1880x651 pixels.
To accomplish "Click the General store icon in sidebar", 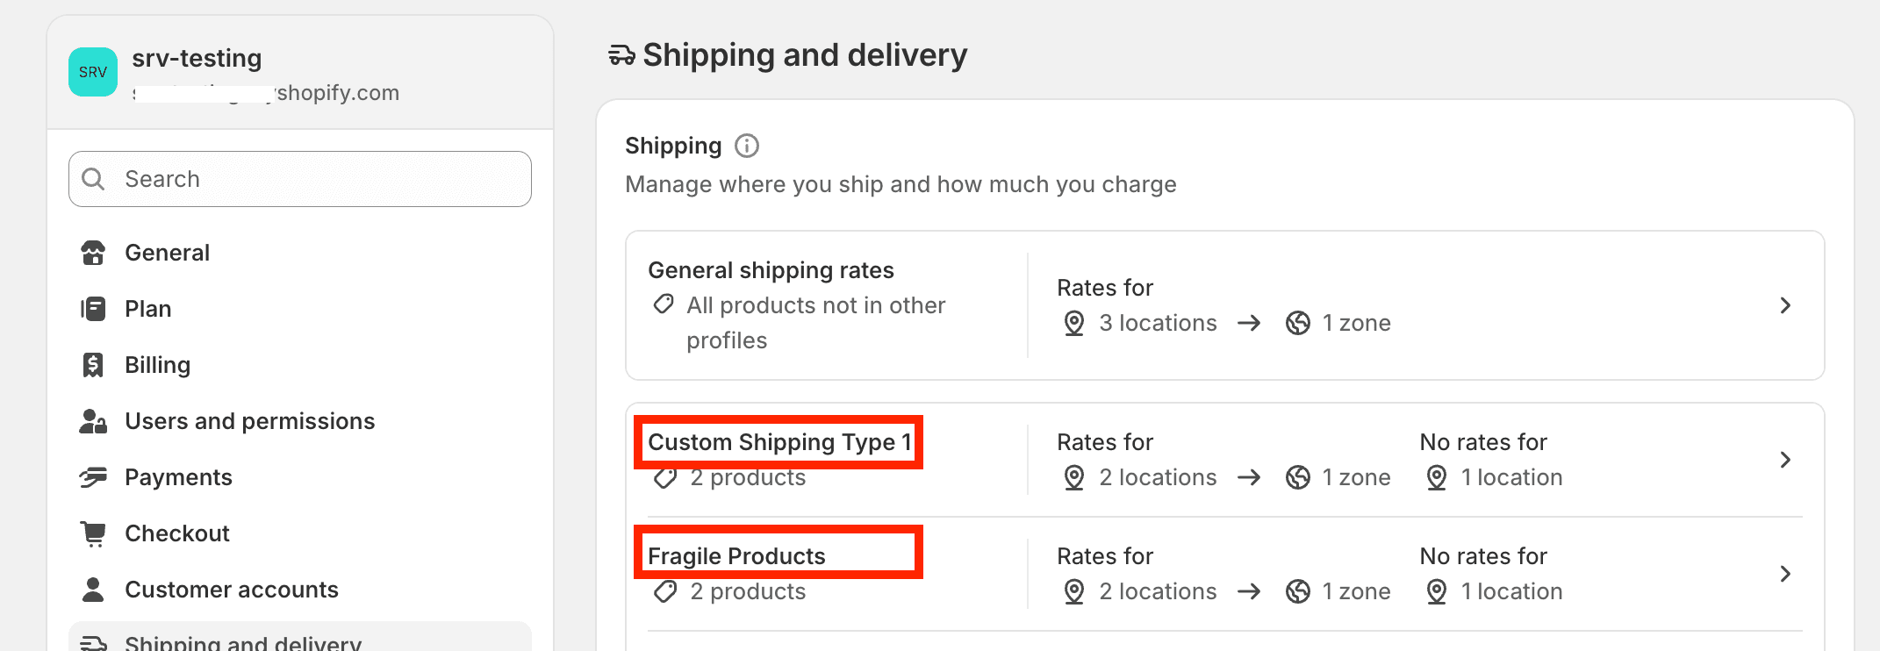I will tap(93, 253).
